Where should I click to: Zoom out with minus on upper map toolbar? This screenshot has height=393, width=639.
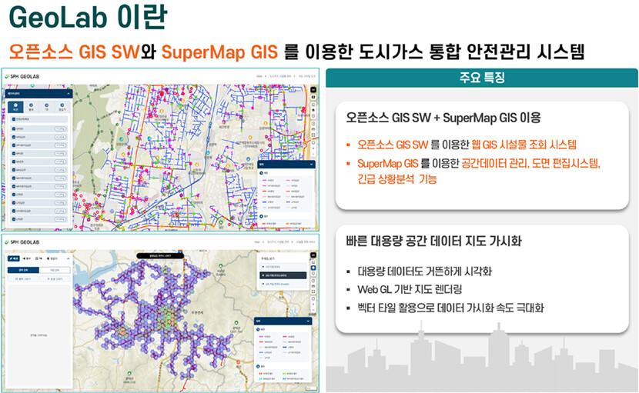tap(313, 154)
